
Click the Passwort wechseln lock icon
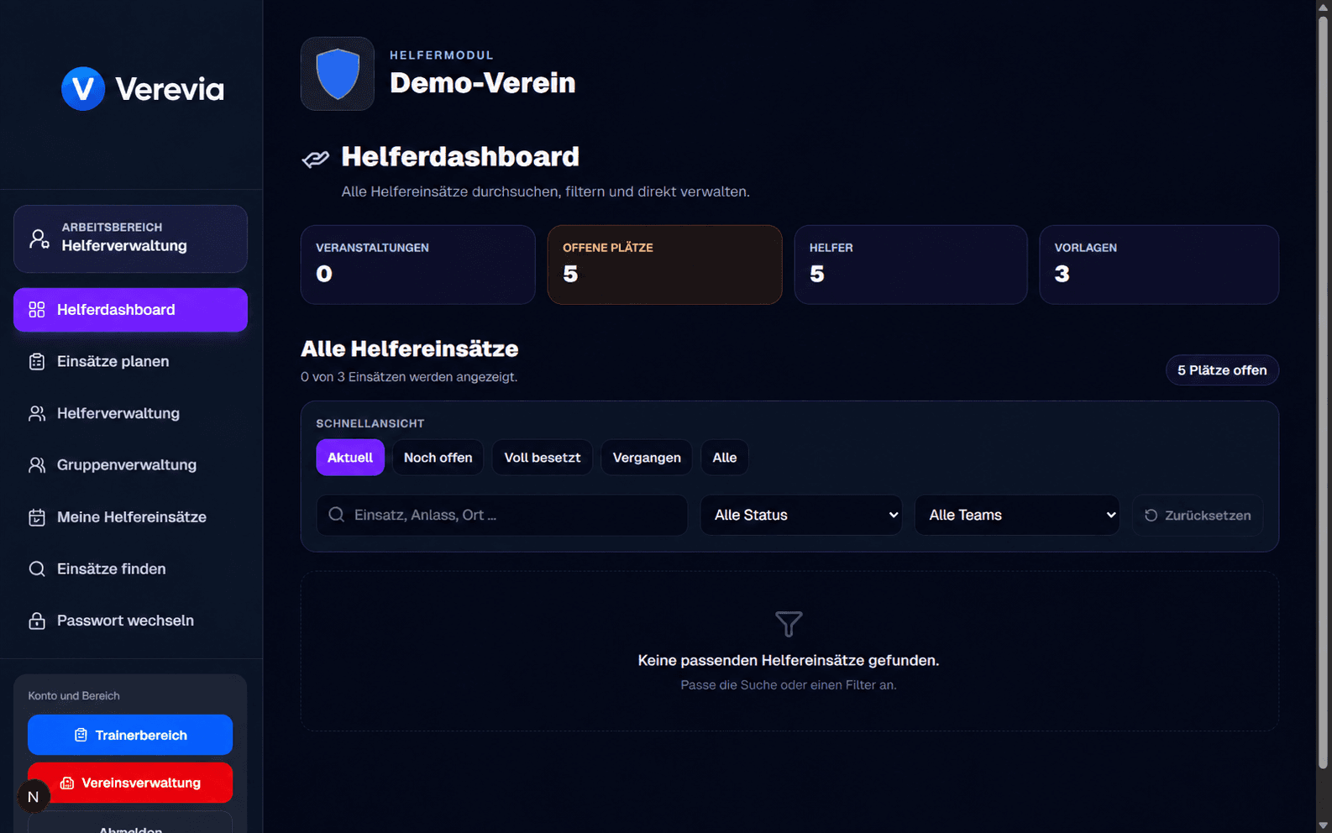click(37, 621)
